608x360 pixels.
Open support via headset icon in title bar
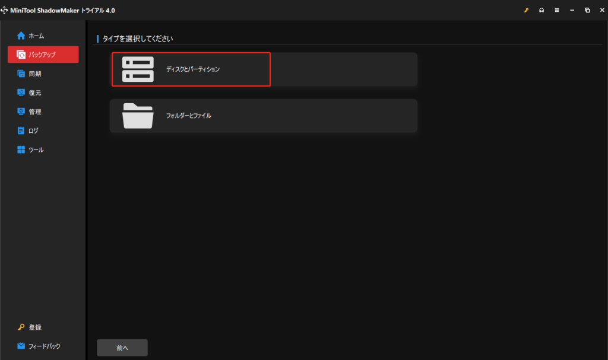click(541, 10)
